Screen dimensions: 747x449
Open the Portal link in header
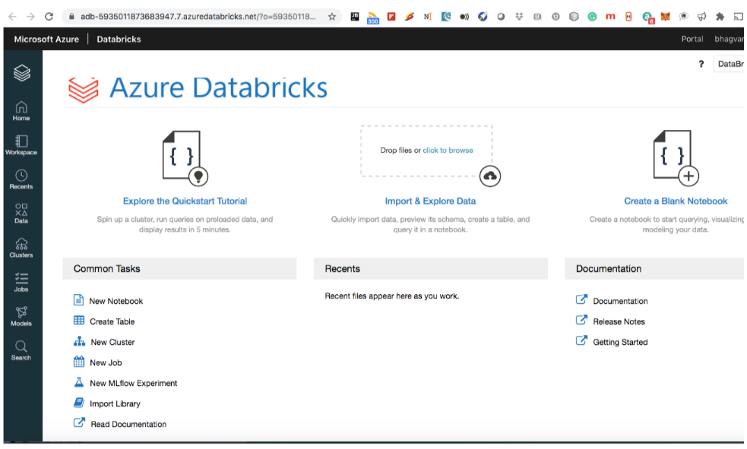[692, 39]
